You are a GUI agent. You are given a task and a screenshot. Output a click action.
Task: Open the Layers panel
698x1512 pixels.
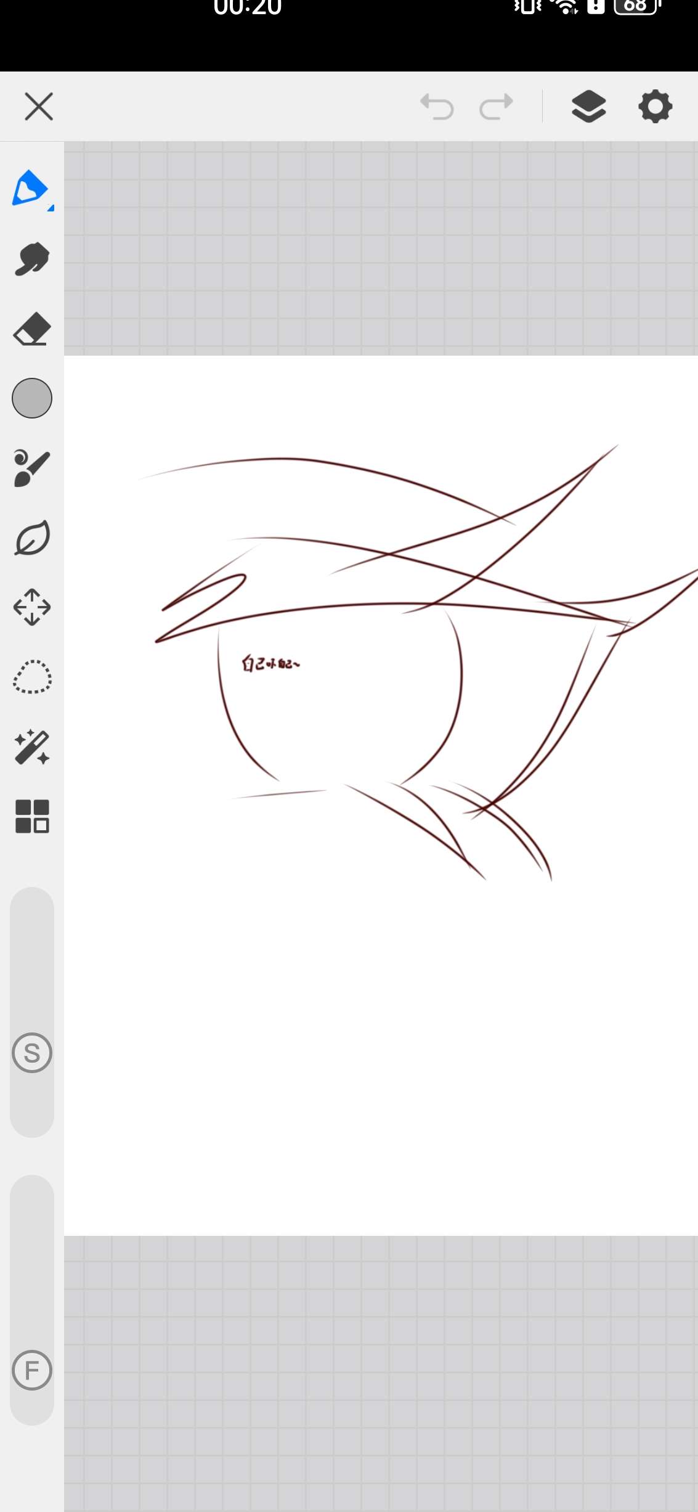589,107
